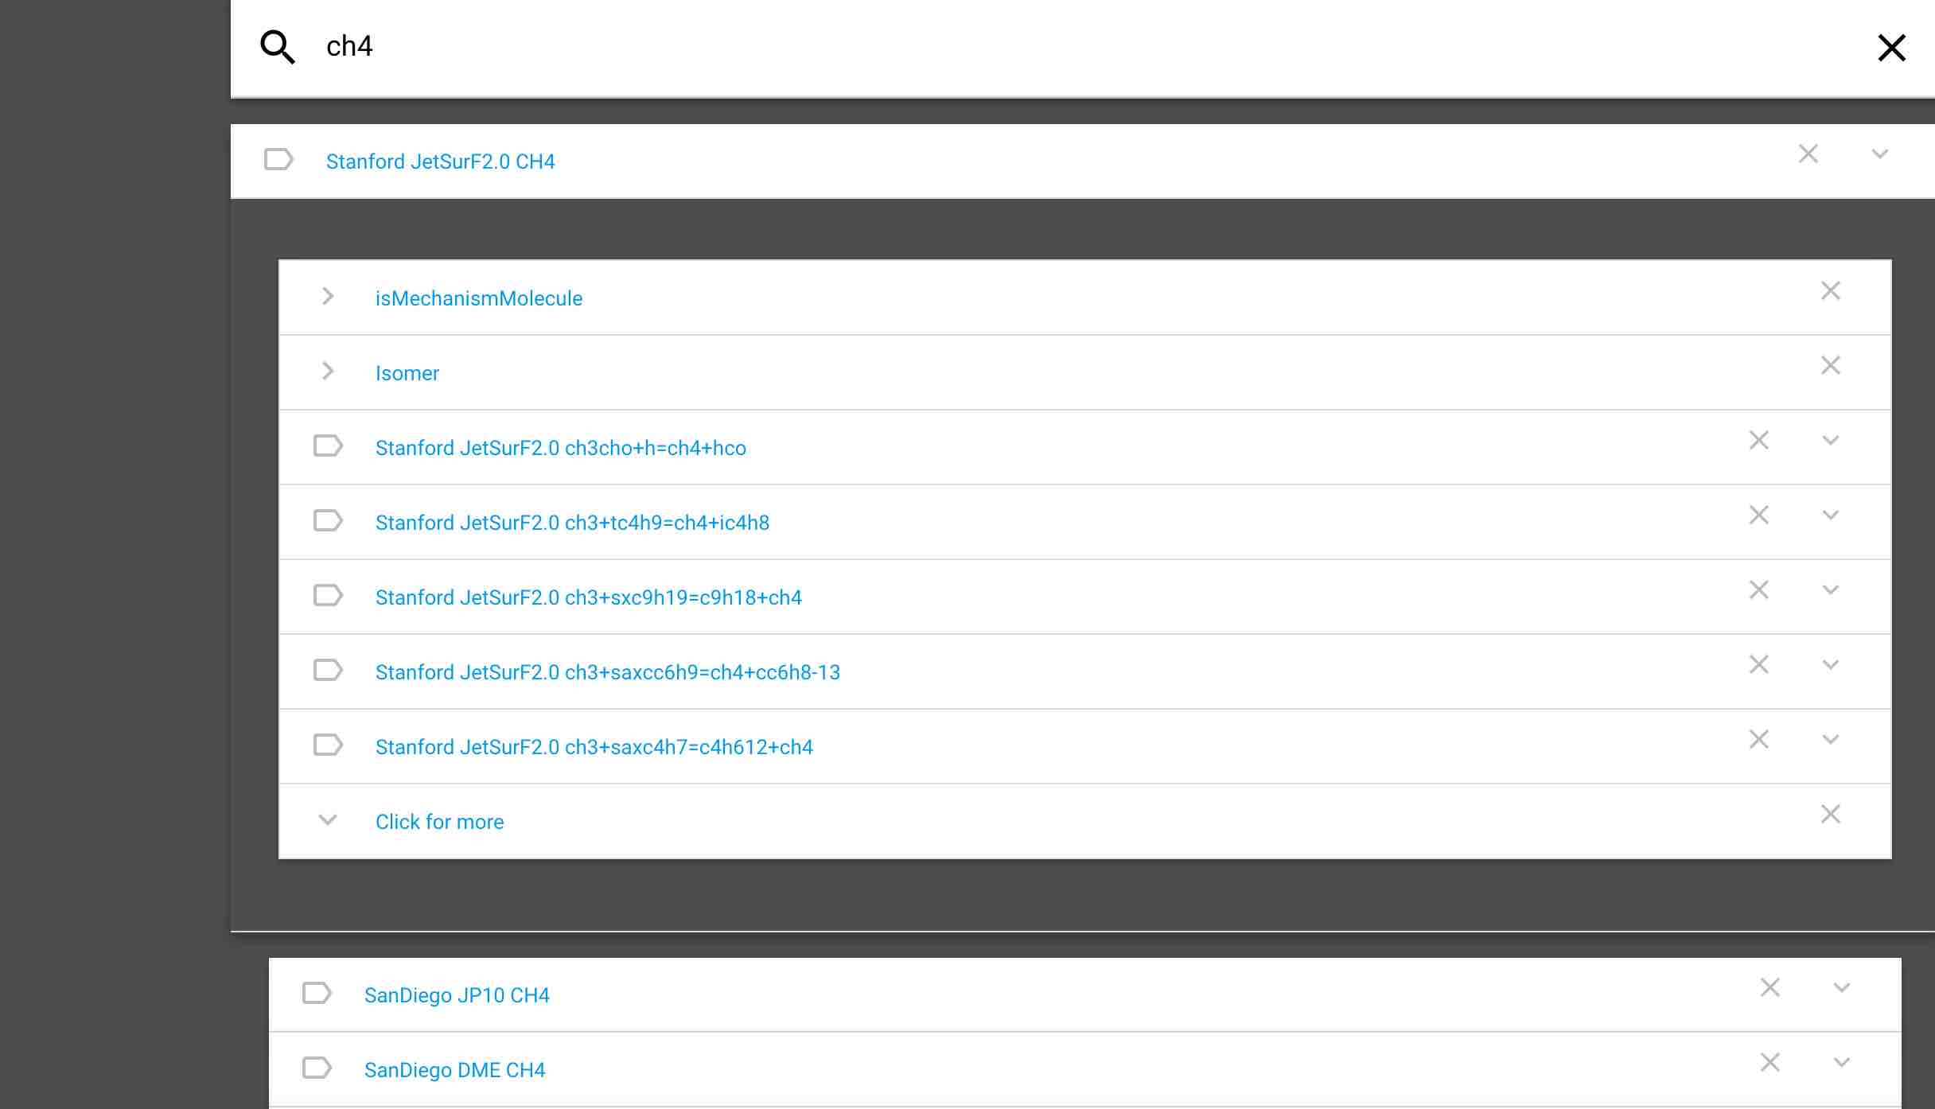Remove the Stanford JetSurF2.0 CH4 header with X
Image resolution: width=1935 pixels, height=1109 pixels.
[1808, 154]
